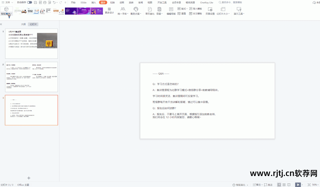Image resolution: width=320 pixels, height=187 pixels.
Task: Click the 导入模板 (Import Template) icon
Action: pos(196,8)
